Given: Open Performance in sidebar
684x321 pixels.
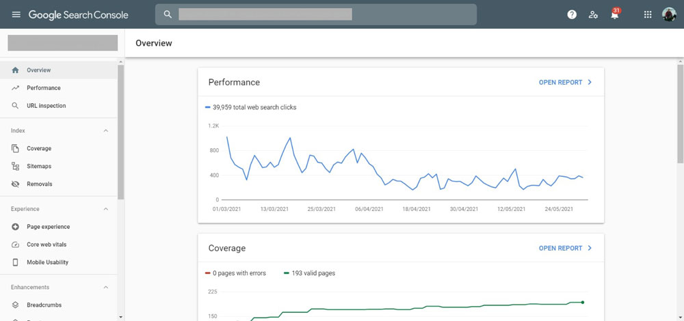Looking at the screenshot, I should (x=58, y=88).
